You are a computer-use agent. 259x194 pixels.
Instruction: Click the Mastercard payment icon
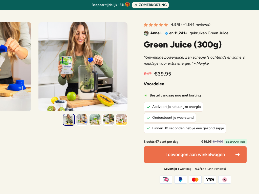[x=195, y=180]
